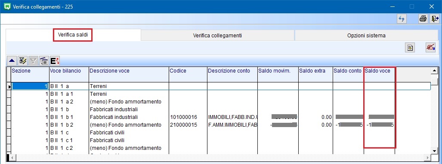The image size is (442, 164).
Task: Click the blue refresh arrows icon
Action: [x=402, y=19]
